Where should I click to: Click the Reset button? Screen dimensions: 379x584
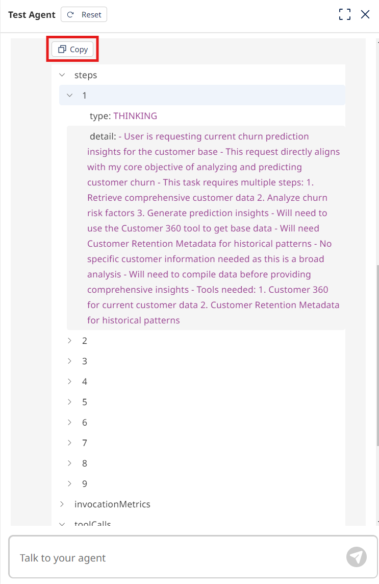coord(84,15)
